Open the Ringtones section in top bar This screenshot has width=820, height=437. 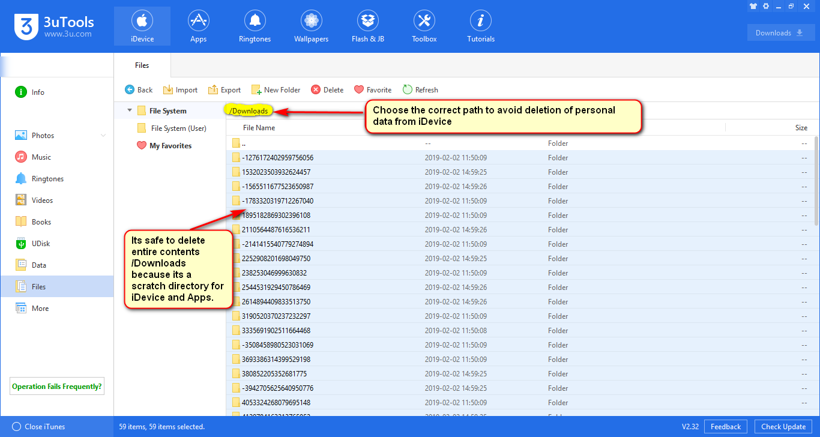coord(255,26)
